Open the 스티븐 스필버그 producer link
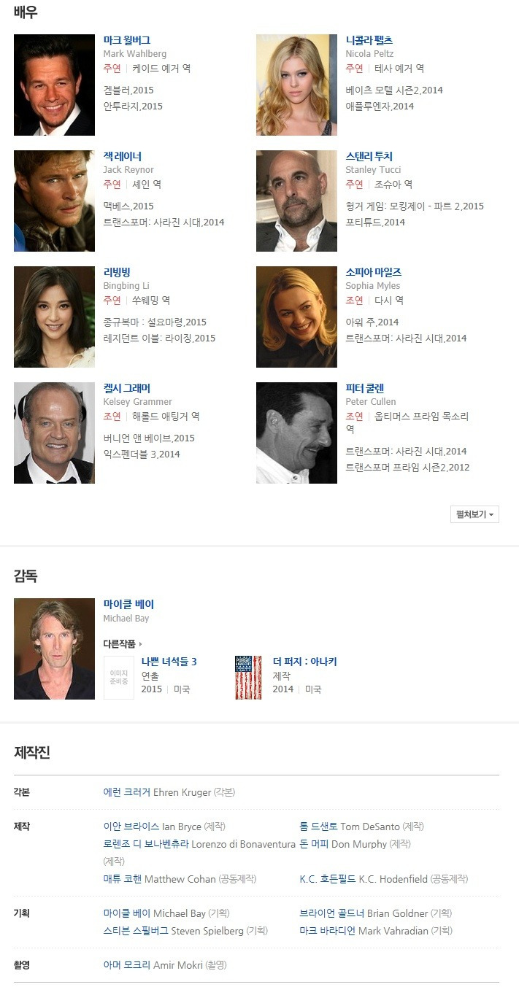The height and width of the screenshot is (987, 519). pos(136,931)
